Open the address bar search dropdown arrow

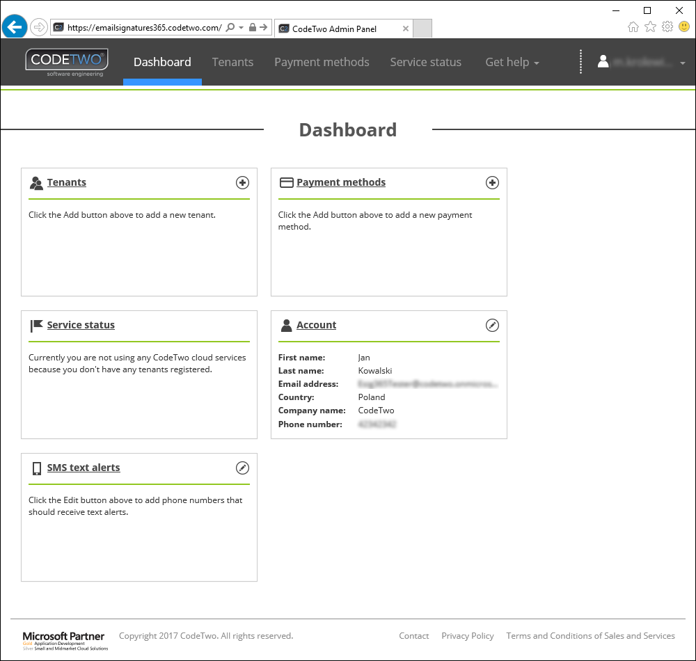pos(241,28)
